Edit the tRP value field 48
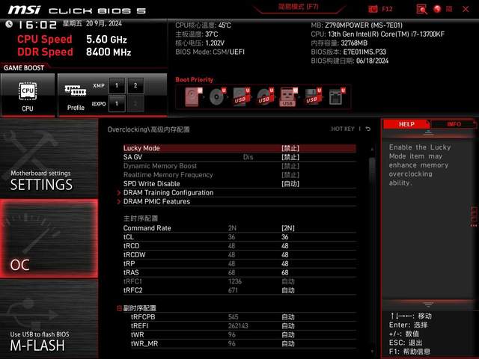This screenshot has height=359, width=479. coord(284,263)
